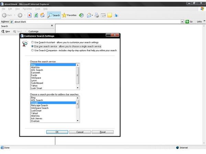Open the Back button history dropdown
The image size is (206, 154).
[x=14, y=15]
